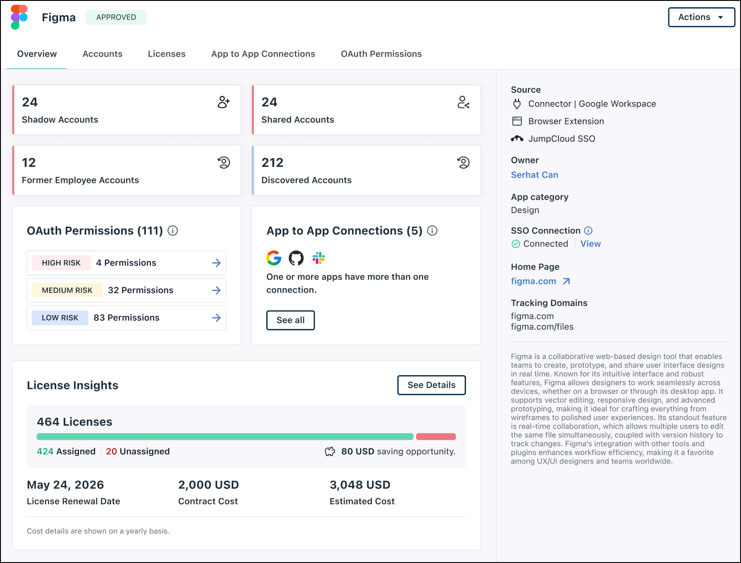
Task: Click the external link icon beside figma.com
Action: point(566,281)
